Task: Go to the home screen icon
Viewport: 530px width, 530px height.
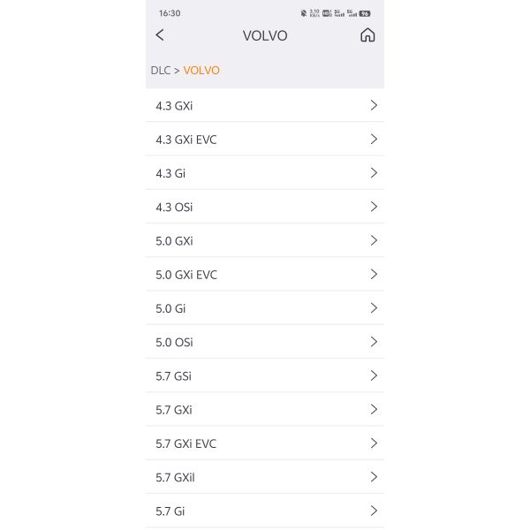Action: tap(367, 35)
